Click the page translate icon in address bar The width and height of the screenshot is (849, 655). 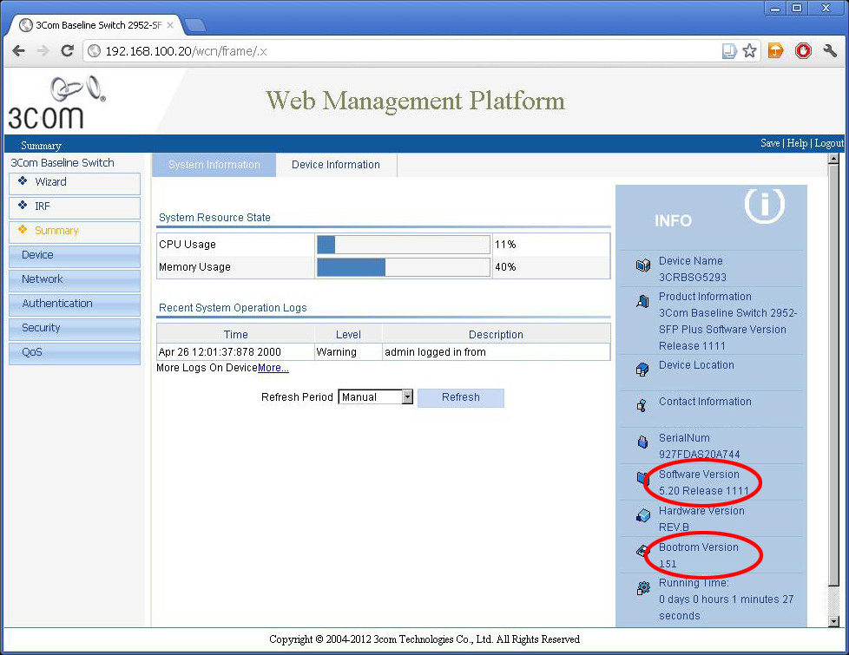[x=729, y=51]
